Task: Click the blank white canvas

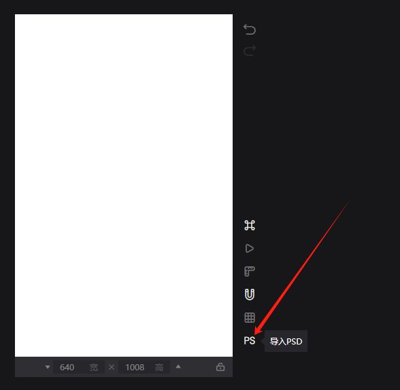Action: coord(124,185)
